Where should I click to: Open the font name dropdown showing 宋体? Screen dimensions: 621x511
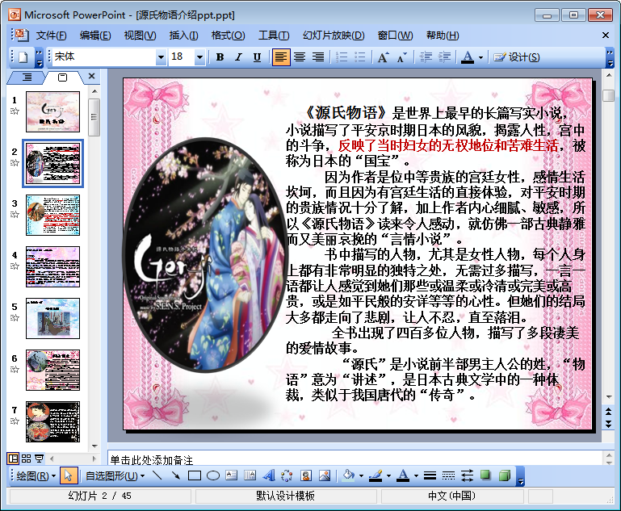click(x=161, y=57)
